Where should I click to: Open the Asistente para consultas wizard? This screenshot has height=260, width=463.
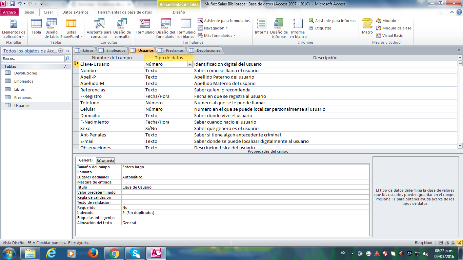coord(99,28)
